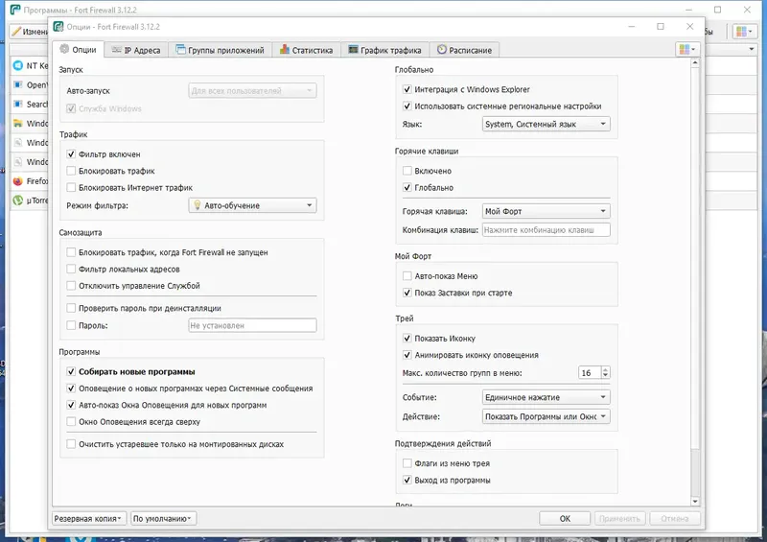Click the Пароль input field

(x=252, y=325)
